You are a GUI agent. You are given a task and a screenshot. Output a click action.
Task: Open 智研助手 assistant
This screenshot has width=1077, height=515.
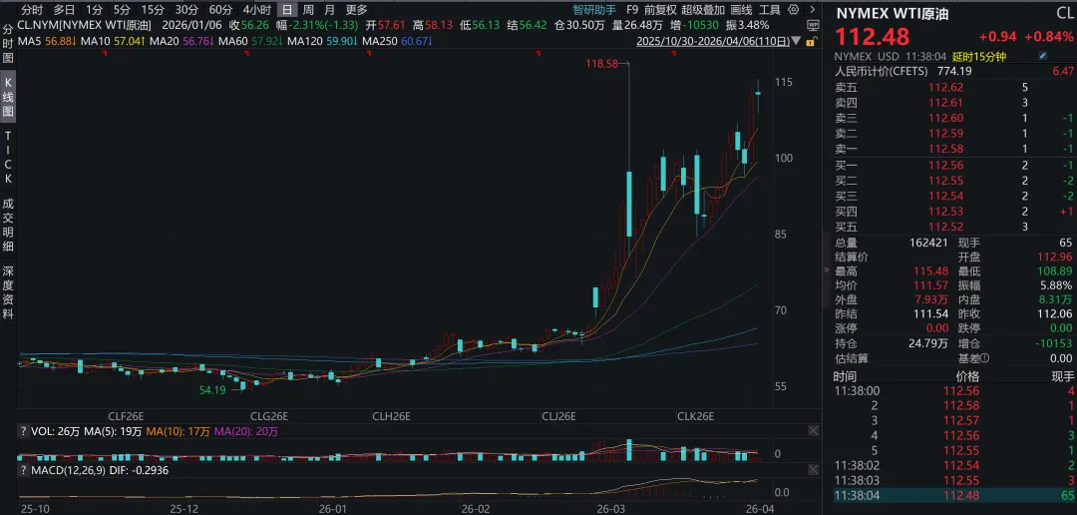594,10
